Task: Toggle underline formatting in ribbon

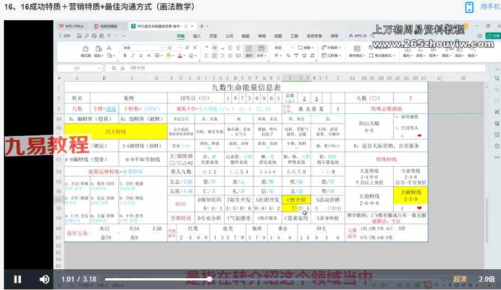Action: 140,56
